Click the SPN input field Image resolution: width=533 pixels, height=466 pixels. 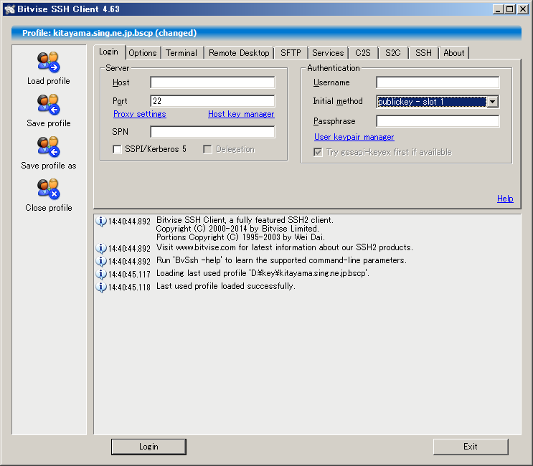point(212,132)
